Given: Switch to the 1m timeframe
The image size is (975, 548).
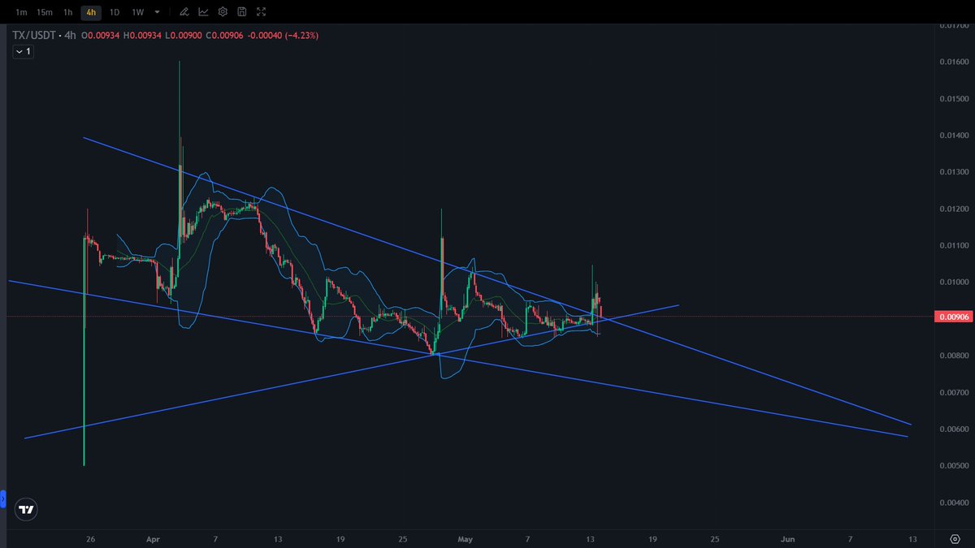Looking at the screenshot, I should [x=21, y=12].
